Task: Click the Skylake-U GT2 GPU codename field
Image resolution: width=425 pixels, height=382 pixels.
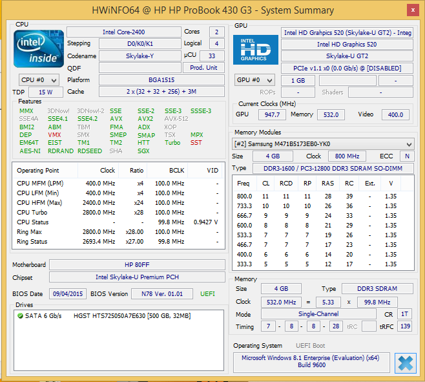Action: (x=347, y=56)
